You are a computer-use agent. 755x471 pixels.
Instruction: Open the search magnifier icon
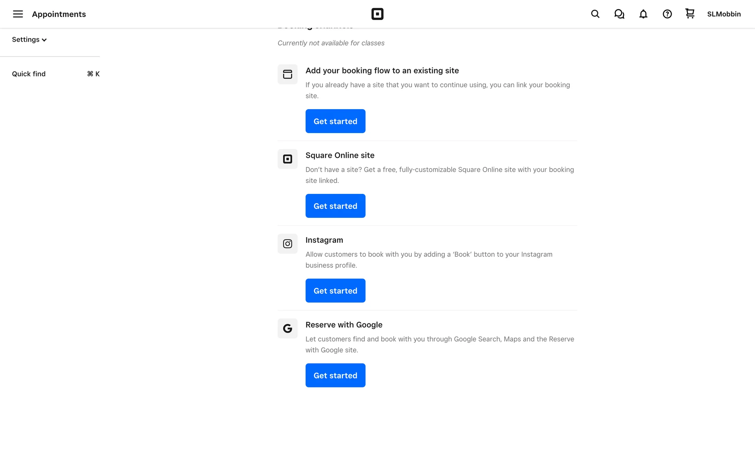[595, 14]
